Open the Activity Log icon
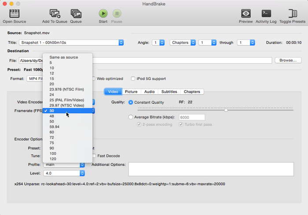Image resolution: width=308 pixels, height=215 pixels. pos(266,14)
